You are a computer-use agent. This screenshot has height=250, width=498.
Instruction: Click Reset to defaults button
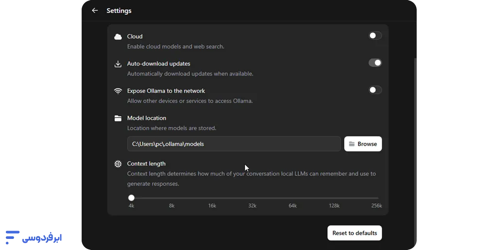coord(355,233)
